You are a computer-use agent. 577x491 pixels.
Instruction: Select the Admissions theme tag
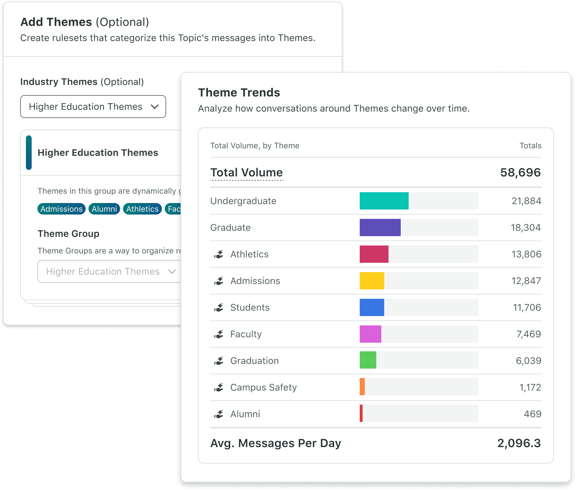pos(62,209)
